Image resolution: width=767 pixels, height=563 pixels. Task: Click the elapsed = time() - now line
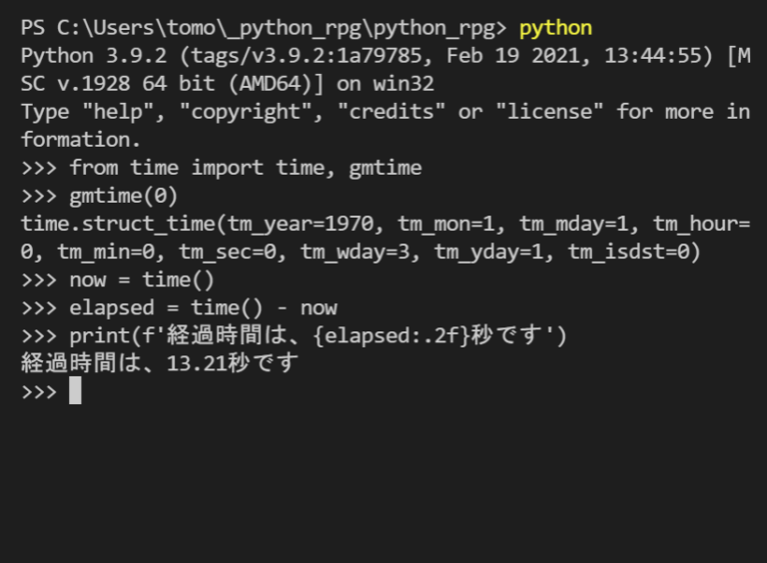[203, 307]
